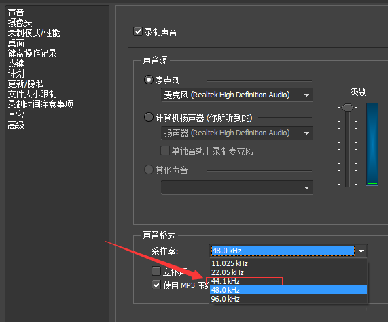
Task: Choose 48.0 kHz in the dropdown list
Action: pos(289,290)
